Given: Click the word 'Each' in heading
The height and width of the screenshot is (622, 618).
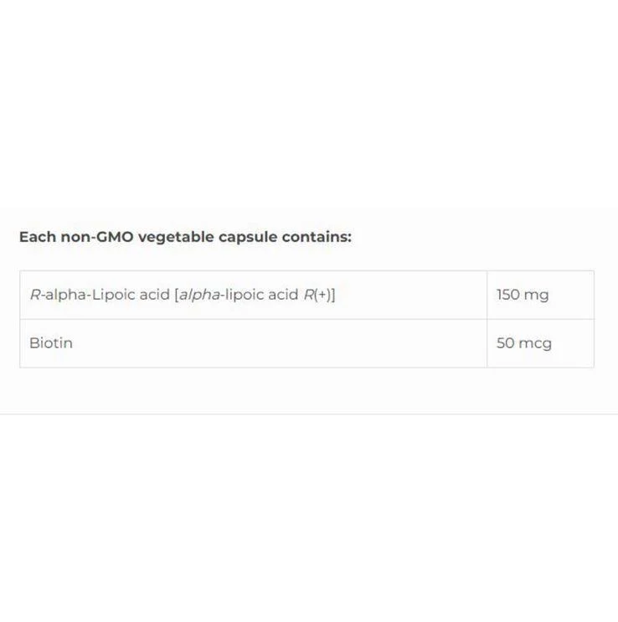Looking at the screenshot, I should (x=38, y=237).
